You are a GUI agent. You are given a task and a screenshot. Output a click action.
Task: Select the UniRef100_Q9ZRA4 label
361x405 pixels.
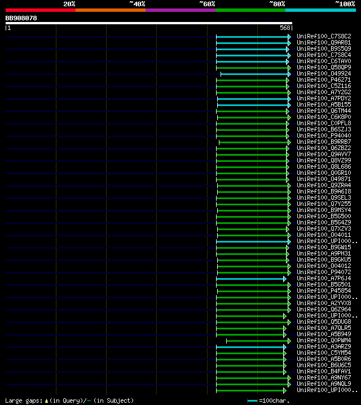tap(324, 185)
